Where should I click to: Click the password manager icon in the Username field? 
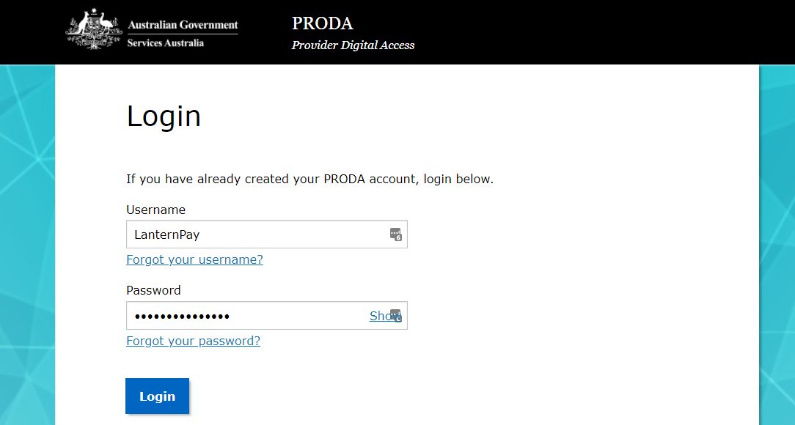[395, 234]
